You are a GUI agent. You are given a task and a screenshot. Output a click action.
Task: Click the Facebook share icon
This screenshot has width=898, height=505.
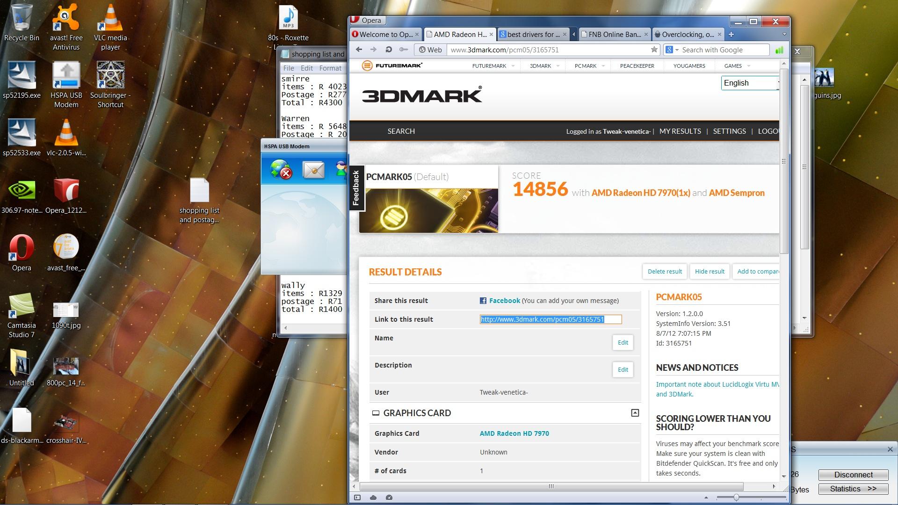click(x=483, y=301)
